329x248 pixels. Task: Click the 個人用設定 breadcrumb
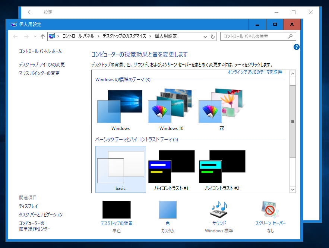click(166, 36)
